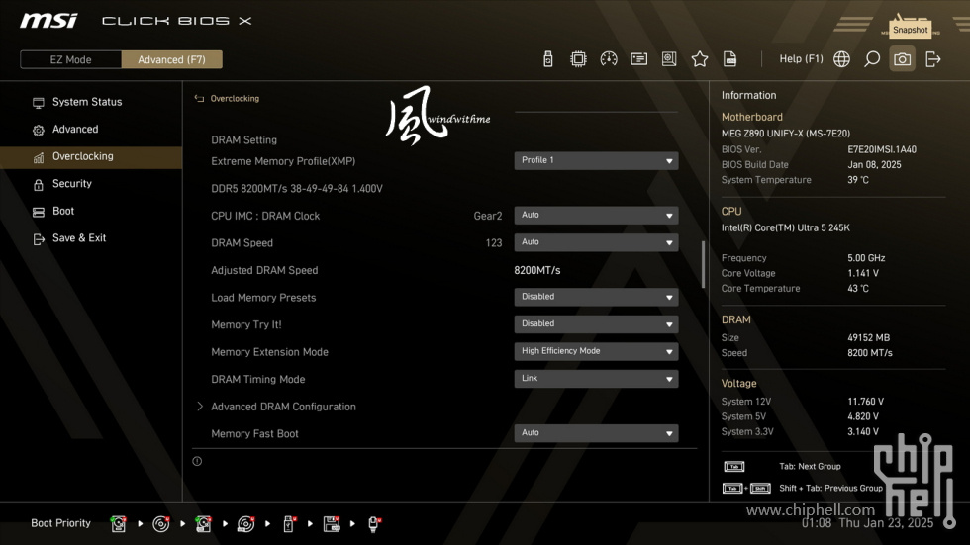Click the Overclocking back arrow icon
Screen dimensions: 970x545
click(x=199, y=98)
